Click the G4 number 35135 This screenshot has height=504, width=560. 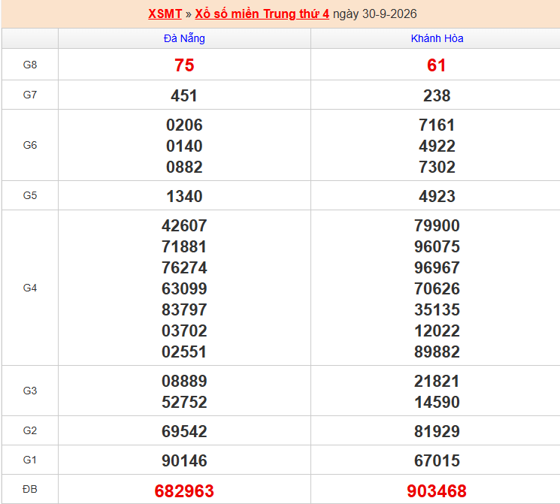pyautogui.click(x=437, y=309)
